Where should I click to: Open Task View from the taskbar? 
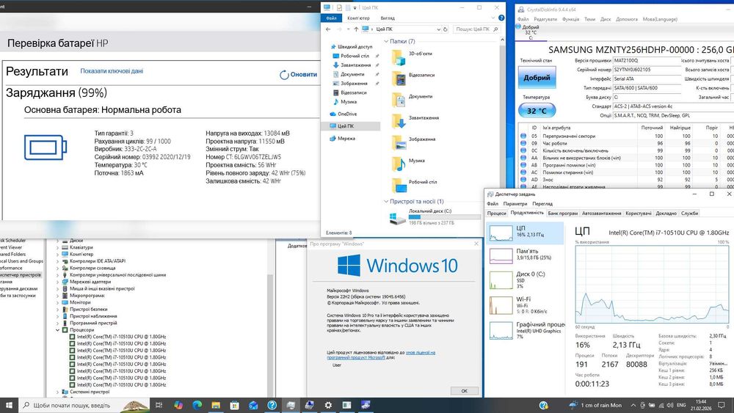(x=159, y=405)
